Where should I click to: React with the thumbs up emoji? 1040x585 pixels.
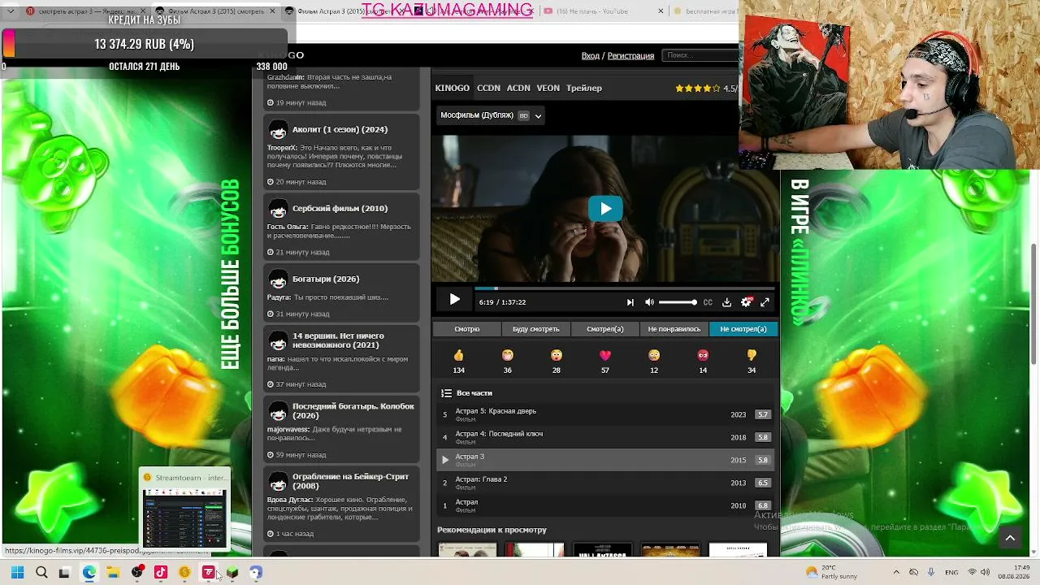459,355
